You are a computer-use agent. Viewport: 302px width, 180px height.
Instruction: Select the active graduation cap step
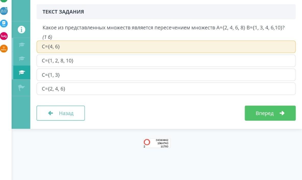pos(22,73)
